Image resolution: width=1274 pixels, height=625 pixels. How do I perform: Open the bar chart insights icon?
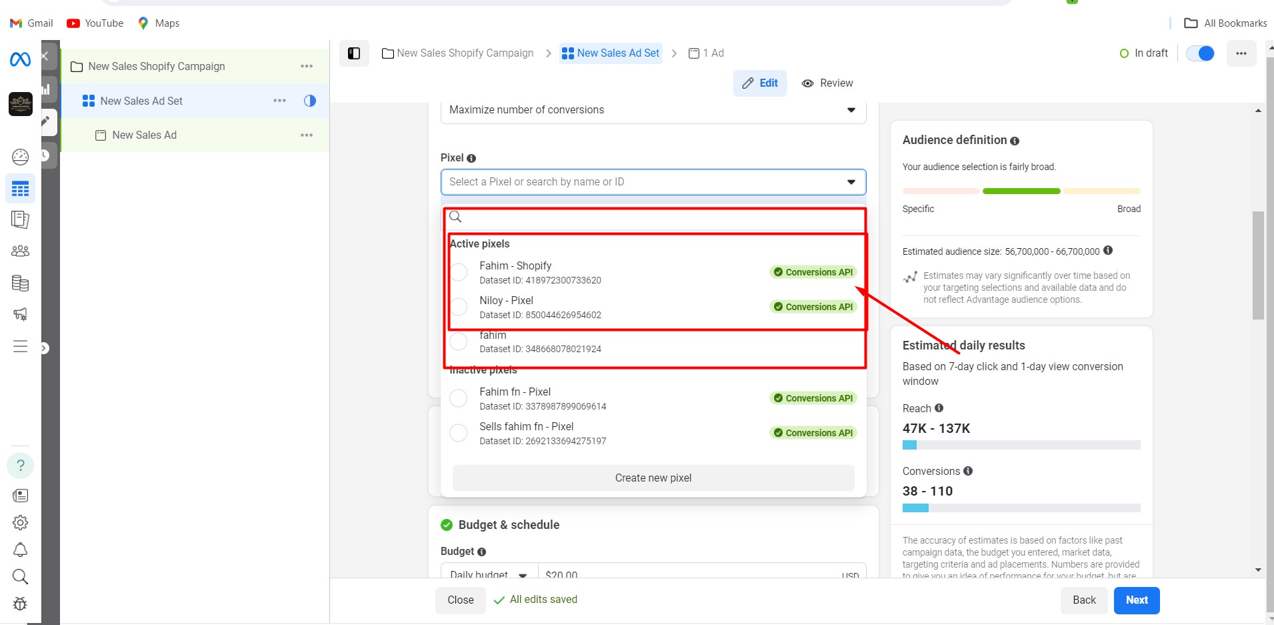46,89
